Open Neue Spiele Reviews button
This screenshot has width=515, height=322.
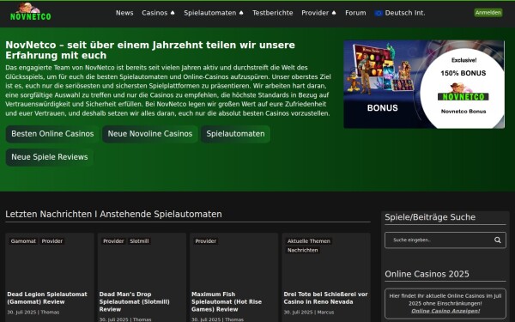[50, 157]
